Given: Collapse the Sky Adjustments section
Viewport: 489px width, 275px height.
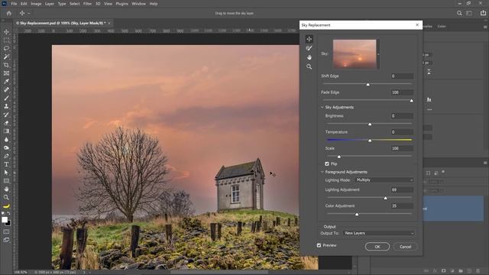Looking at the screenshot, I should click(322, 107).
